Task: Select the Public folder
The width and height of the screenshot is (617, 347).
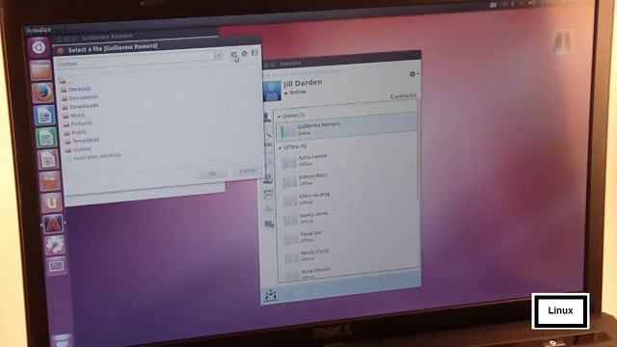Action: pos(76,133)
